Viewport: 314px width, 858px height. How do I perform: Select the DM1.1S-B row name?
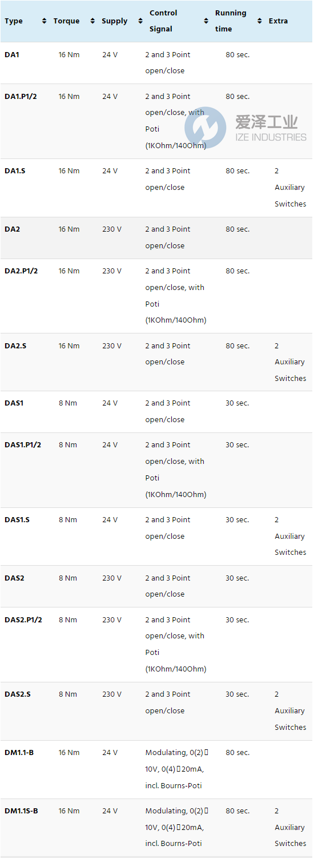coord(21,811)
